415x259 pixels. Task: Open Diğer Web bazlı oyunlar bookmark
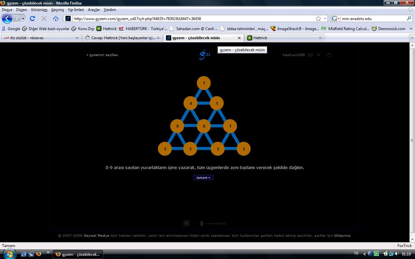click(46, 28)
